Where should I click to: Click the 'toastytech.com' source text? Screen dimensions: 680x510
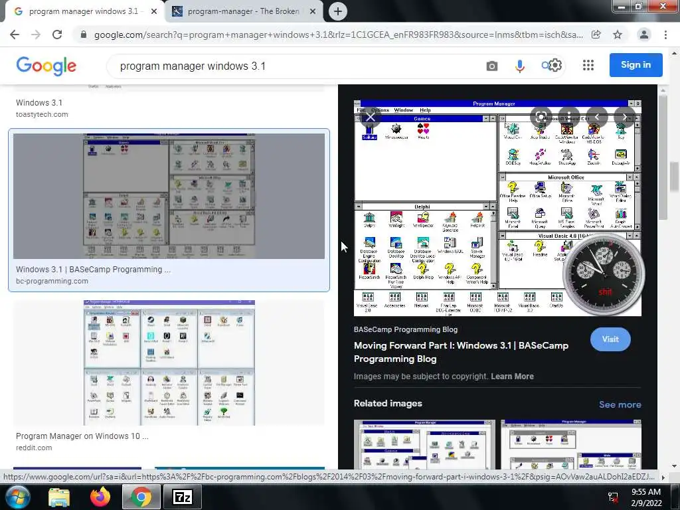[x=42, y=114]
